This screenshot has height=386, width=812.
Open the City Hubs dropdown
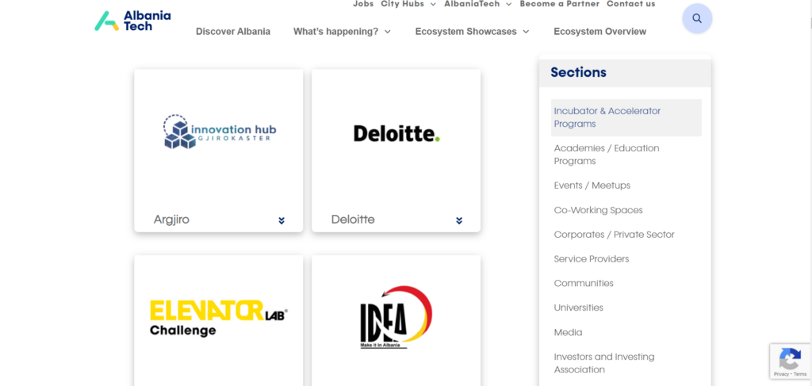(408, 4)
